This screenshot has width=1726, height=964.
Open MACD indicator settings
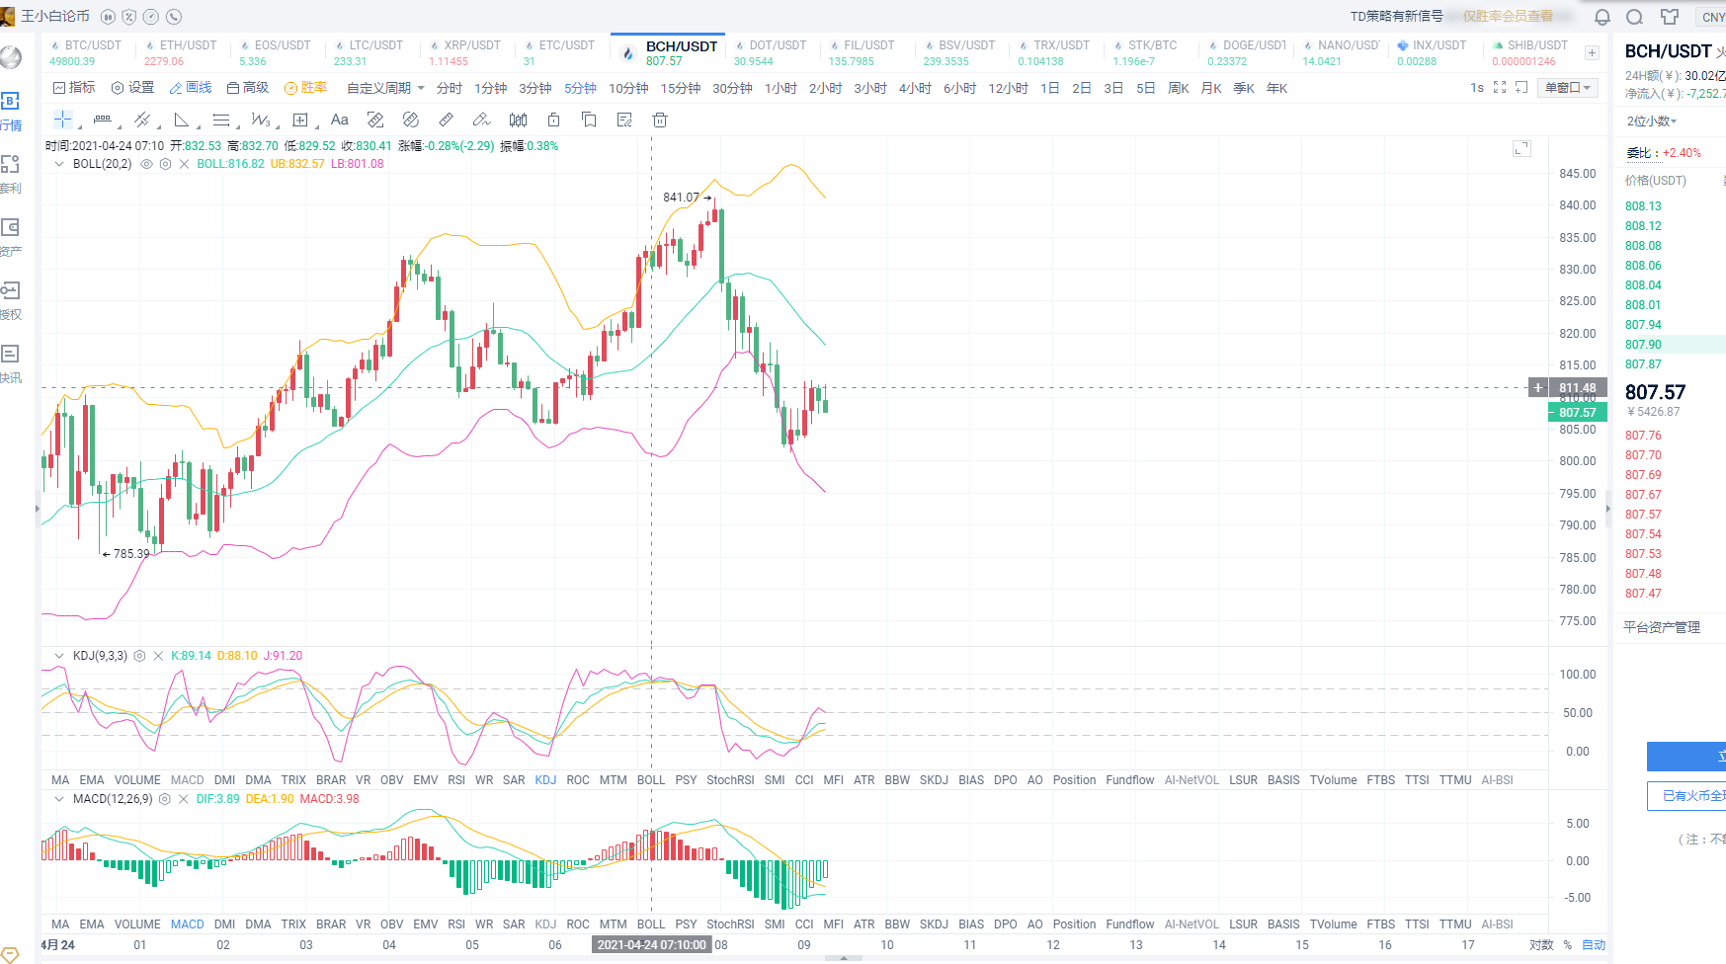point(165,799)
